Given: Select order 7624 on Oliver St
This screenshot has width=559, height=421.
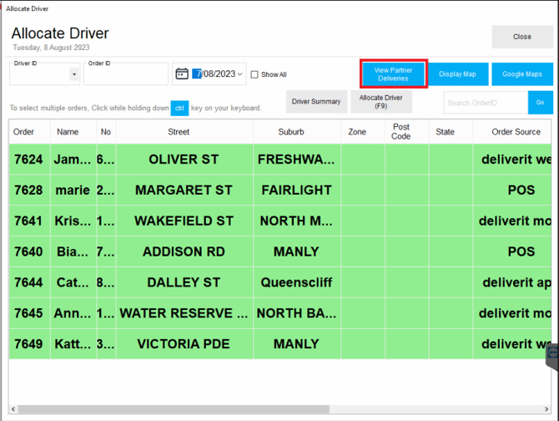Looking at the screenshot, I should 184,159.
